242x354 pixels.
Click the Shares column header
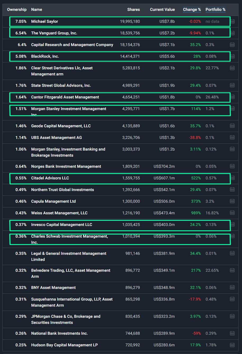pyautogui.click(x=134, y=10)
